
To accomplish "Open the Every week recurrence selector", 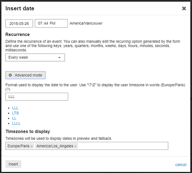I will coord(35,57).
